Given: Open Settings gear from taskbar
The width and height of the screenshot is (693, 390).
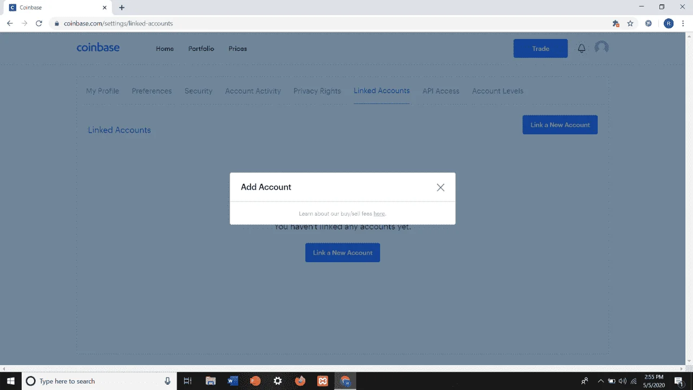Looking at the screenshot, I should 278,381.
